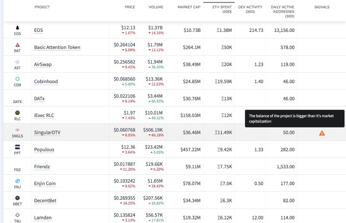346x223 pixels.
Task: Click the DecentBet DBET logo icon
Action: pyautogui.click(x=17, y=198)
